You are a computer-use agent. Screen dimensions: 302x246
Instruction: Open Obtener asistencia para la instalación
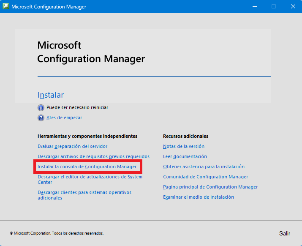(204, 167)
